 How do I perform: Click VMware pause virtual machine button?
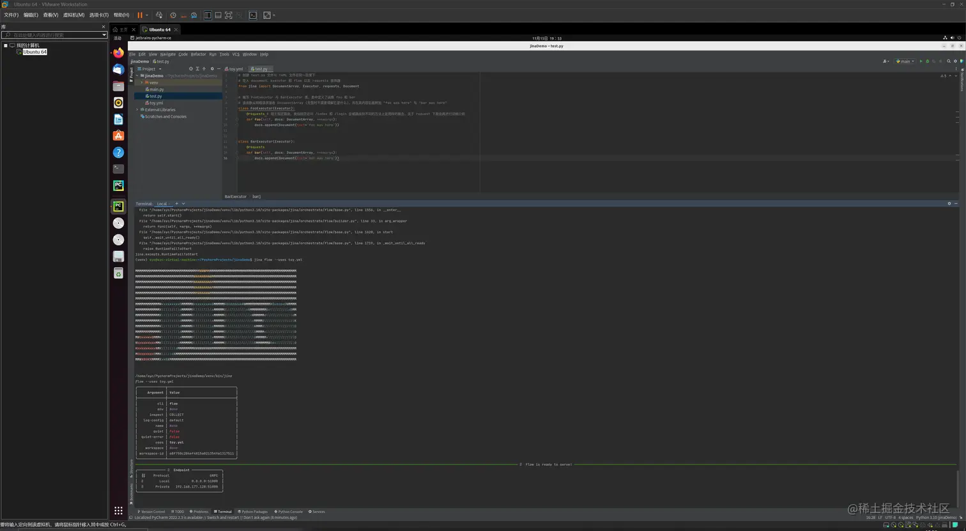pos(140,15)
